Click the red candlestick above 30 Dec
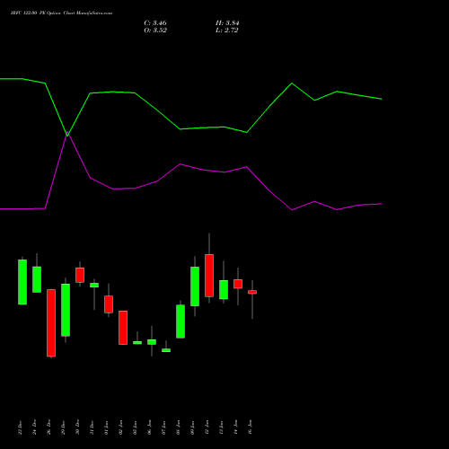This screenshot has width=449, height=449. click(x=80, y=275)
